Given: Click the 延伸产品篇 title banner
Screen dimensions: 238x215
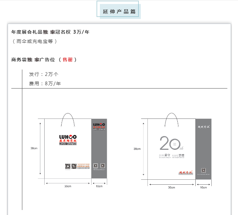Looking at the screenshot, I should 119,11.
